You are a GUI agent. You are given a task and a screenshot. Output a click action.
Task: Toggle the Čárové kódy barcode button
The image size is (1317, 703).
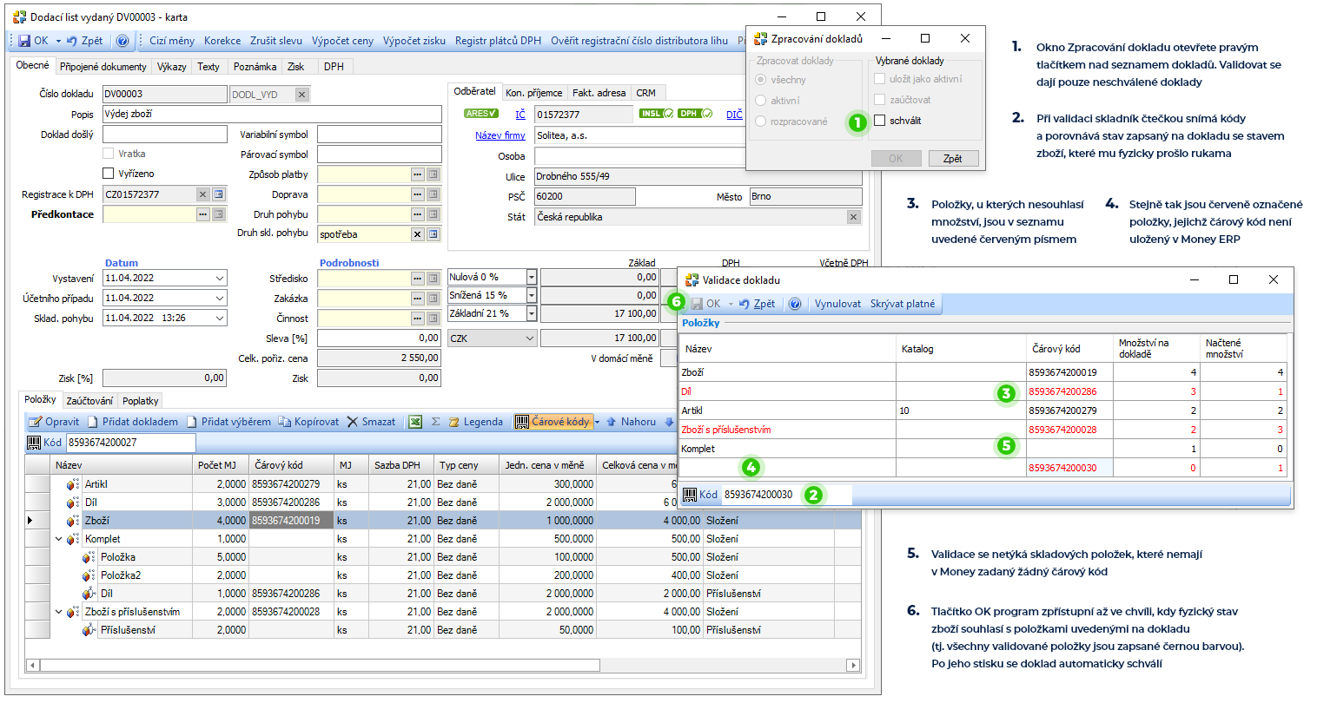553,422
